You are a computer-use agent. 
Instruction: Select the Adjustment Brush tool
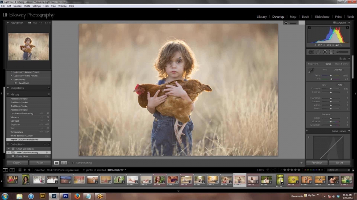tap(343, 52)
